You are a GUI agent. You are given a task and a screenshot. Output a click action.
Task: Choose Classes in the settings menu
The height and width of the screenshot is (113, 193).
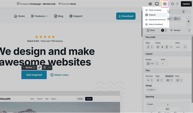tap(155, 15)
